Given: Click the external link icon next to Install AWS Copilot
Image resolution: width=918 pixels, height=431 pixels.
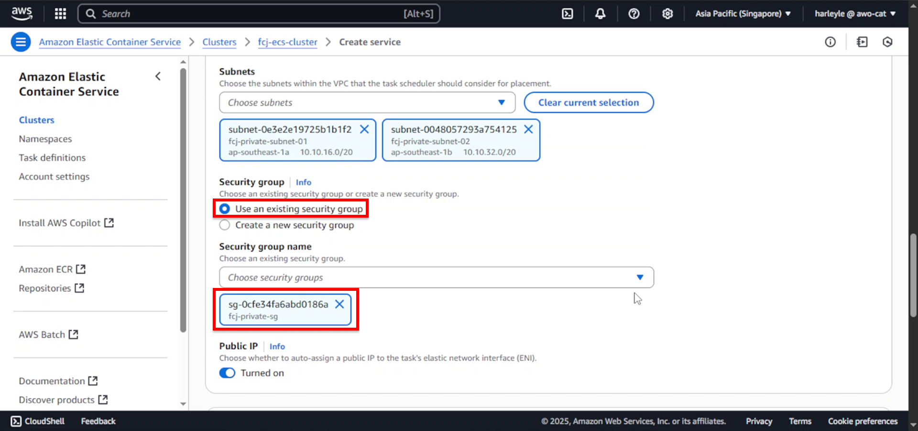Looking at the screenshot, I should point(109,222).
